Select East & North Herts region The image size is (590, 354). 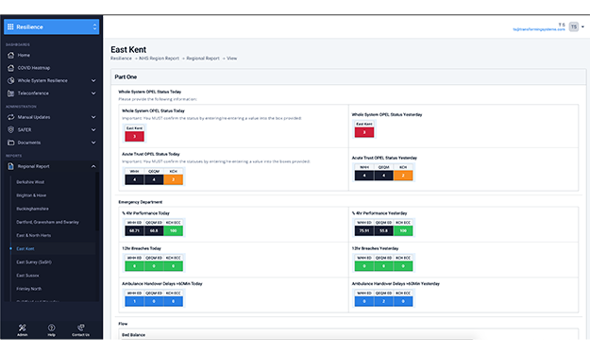tap(33, 235)
